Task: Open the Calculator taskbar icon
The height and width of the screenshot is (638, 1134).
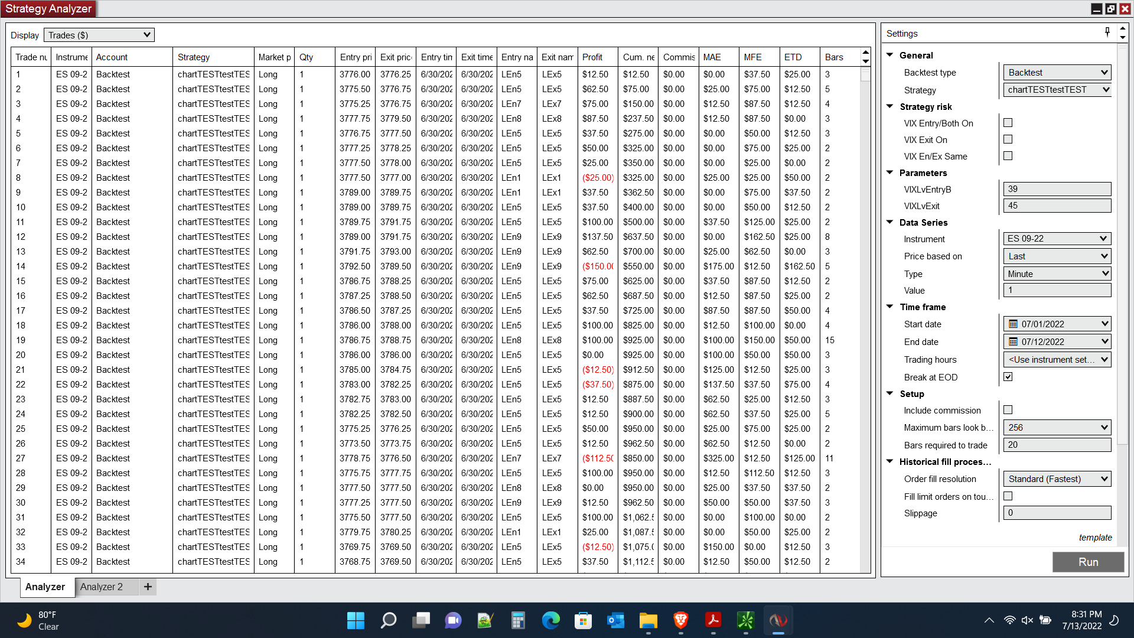Action: 518,620
